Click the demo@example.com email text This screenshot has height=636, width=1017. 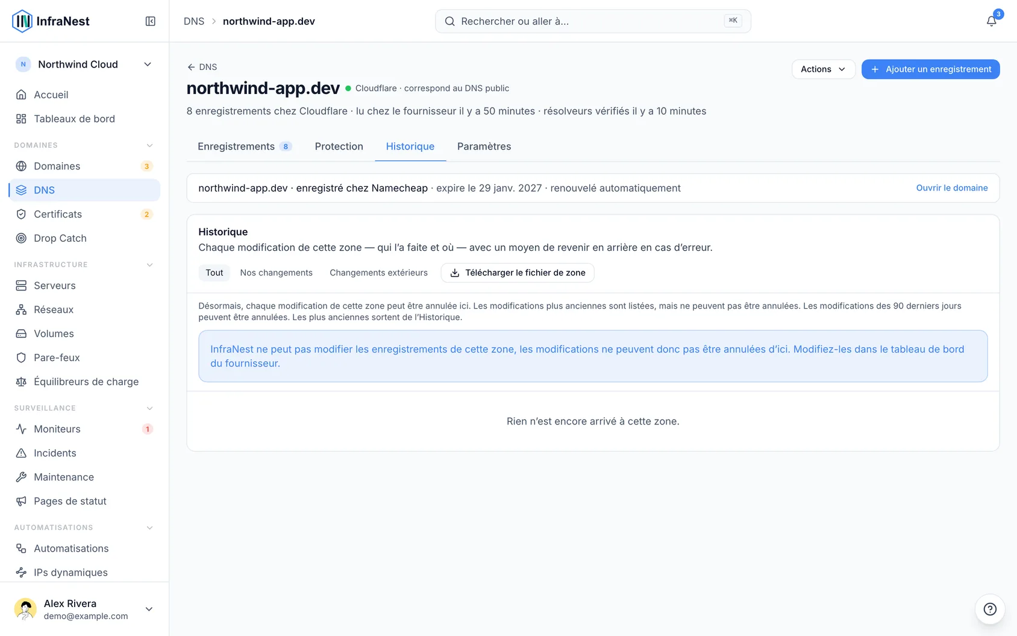point(86,616)
